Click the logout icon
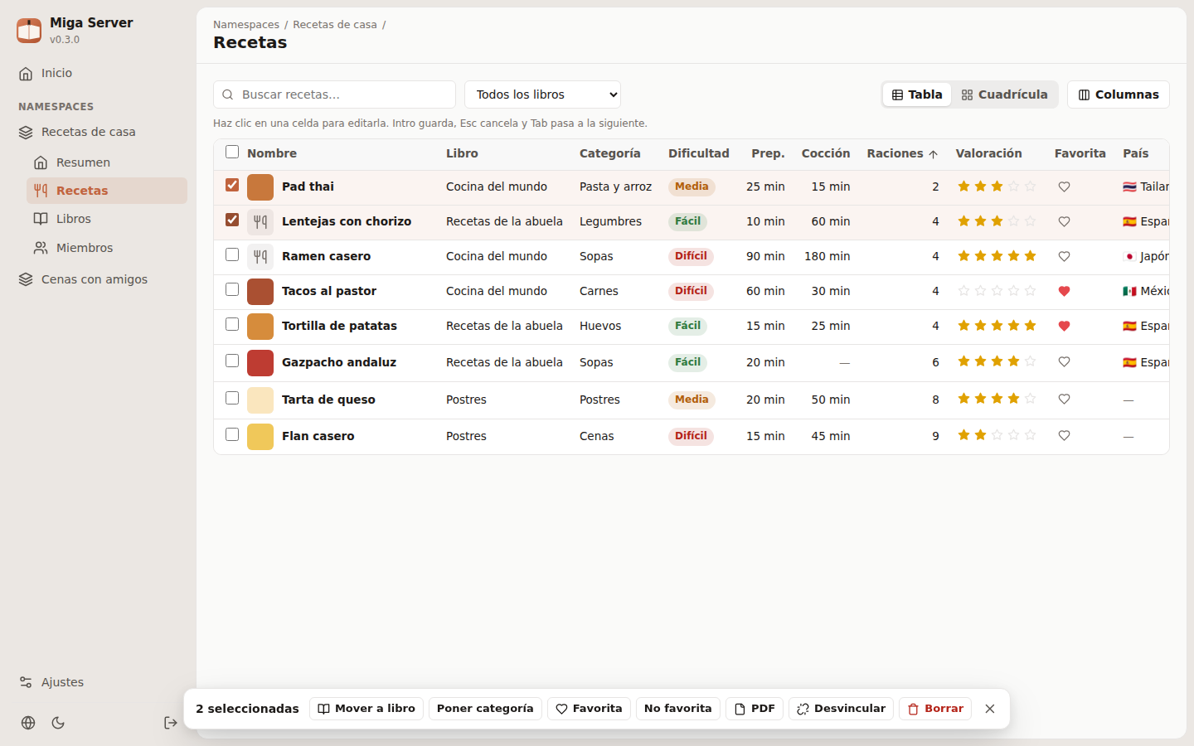 coord(171,723)
